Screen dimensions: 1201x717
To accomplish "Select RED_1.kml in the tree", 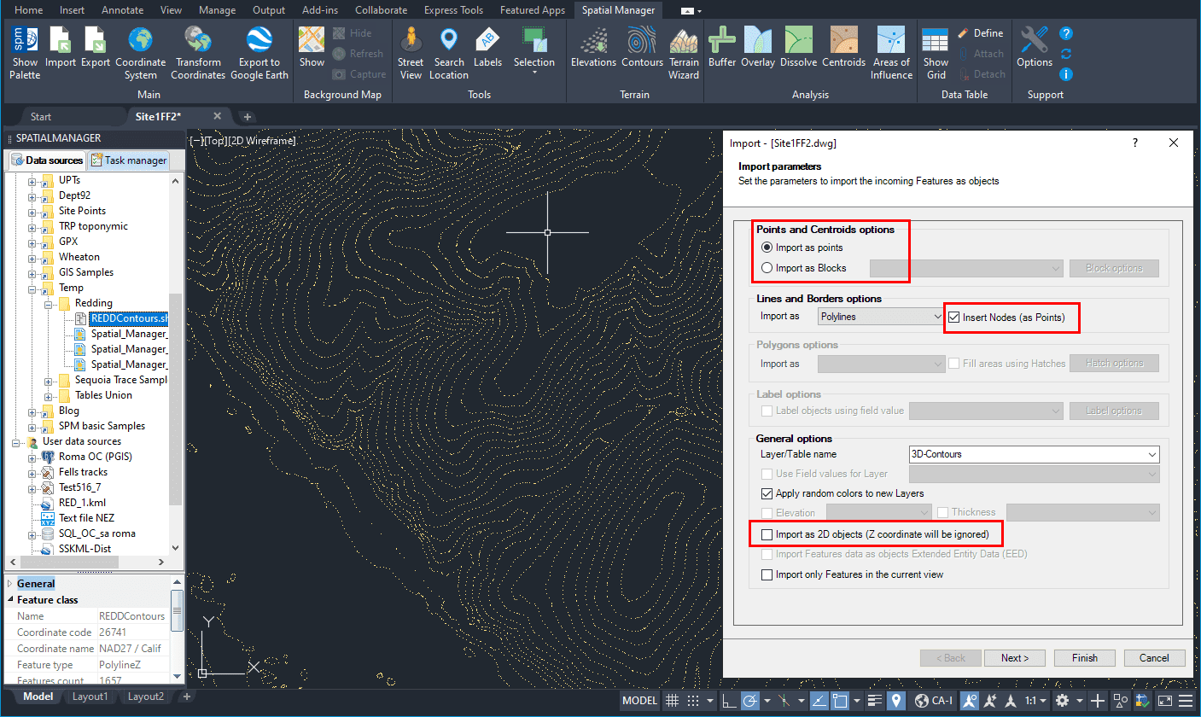I will pos(82,503).
